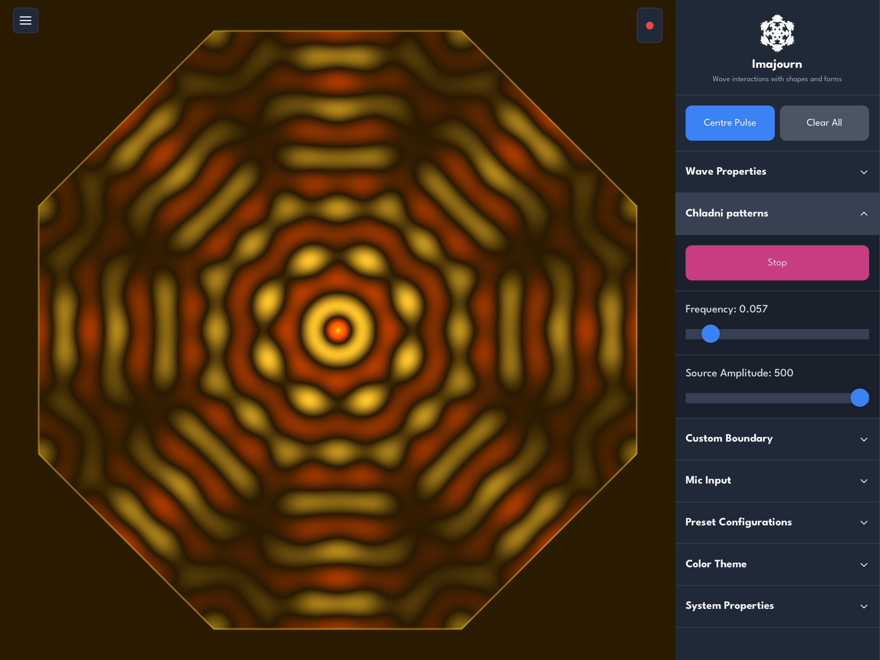Open the hamburger menu

26,20
